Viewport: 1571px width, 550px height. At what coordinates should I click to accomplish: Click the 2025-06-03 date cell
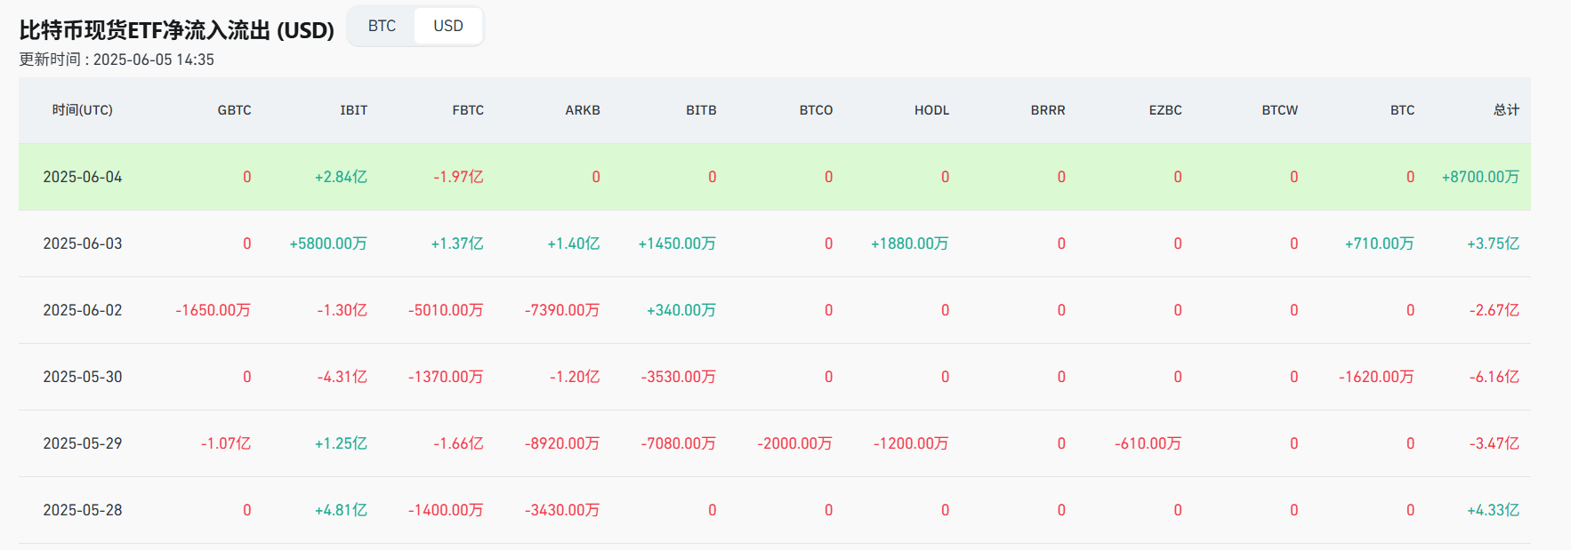tap(83, 243)
